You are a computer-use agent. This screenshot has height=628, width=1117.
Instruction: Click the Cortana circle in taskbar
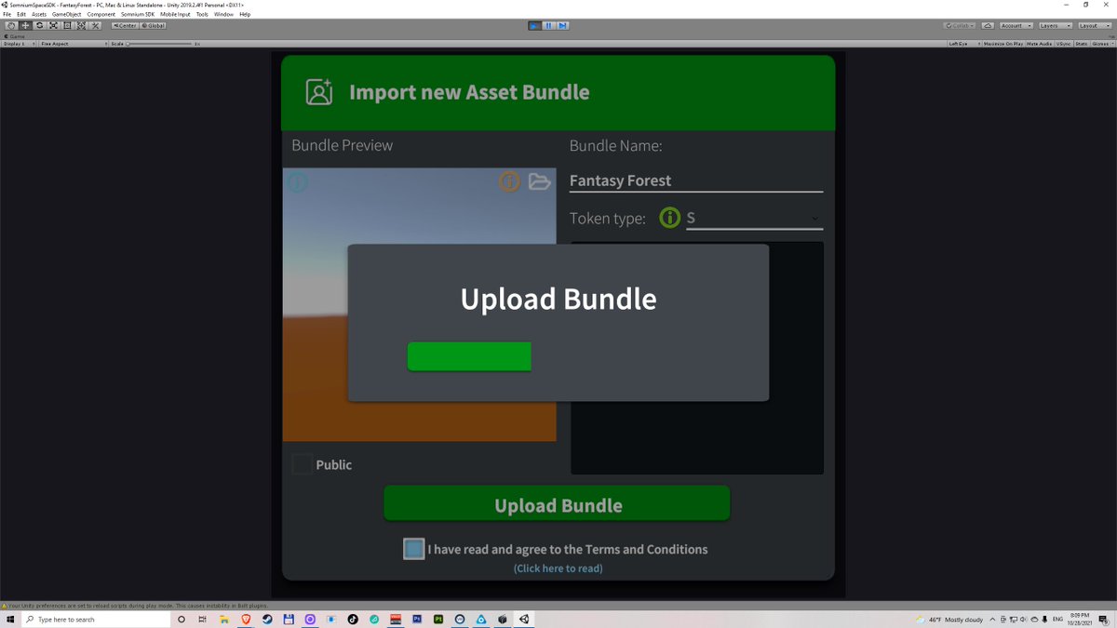pyautogui.click(x=182, y=619)
